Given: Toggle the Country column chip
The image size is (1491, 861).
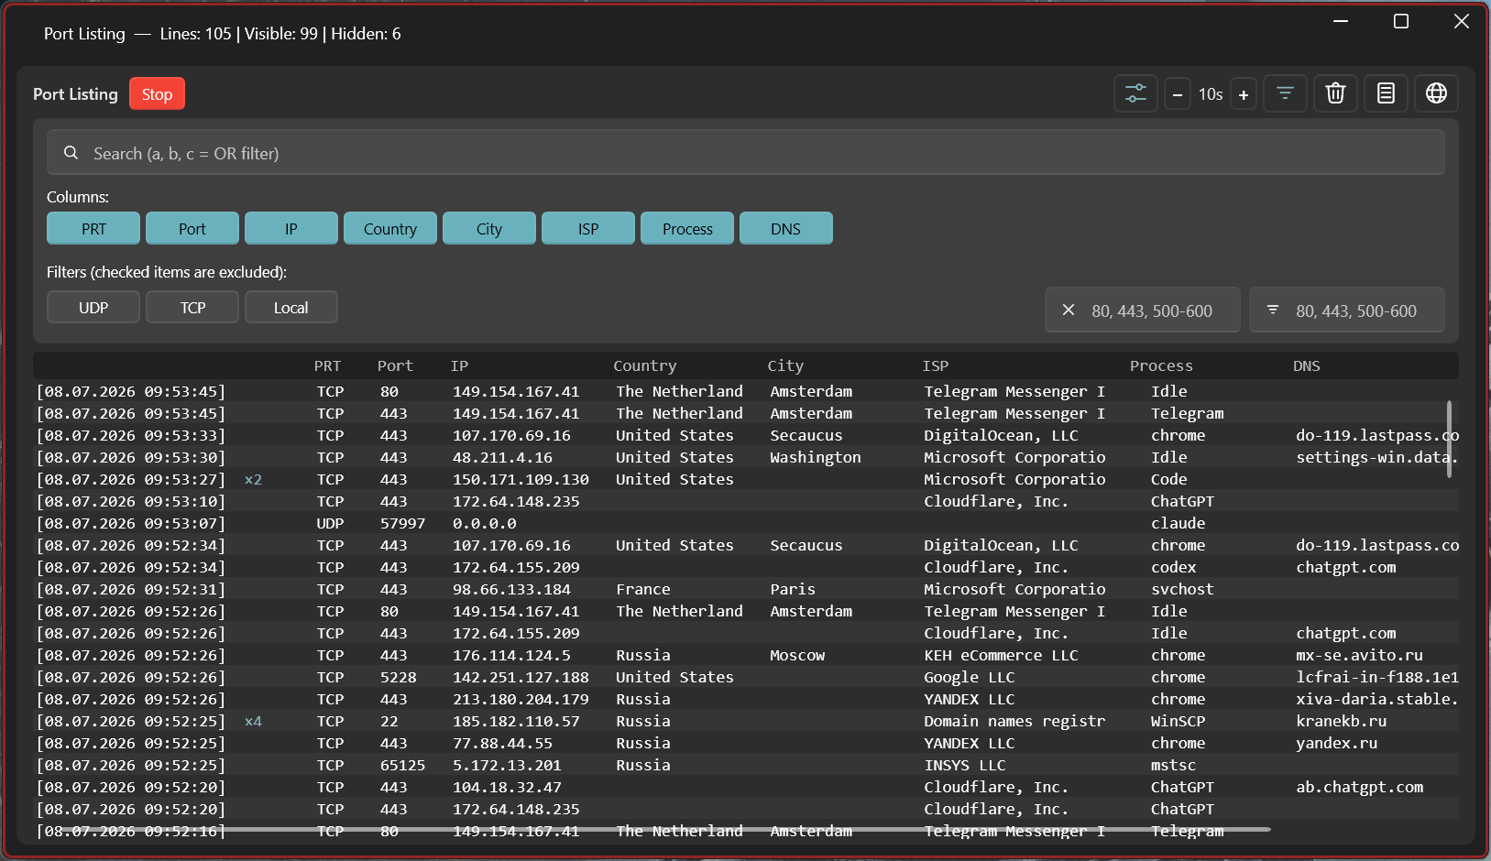Looking at the screenshot, I should pyautogui.click(x=390, y=228).
